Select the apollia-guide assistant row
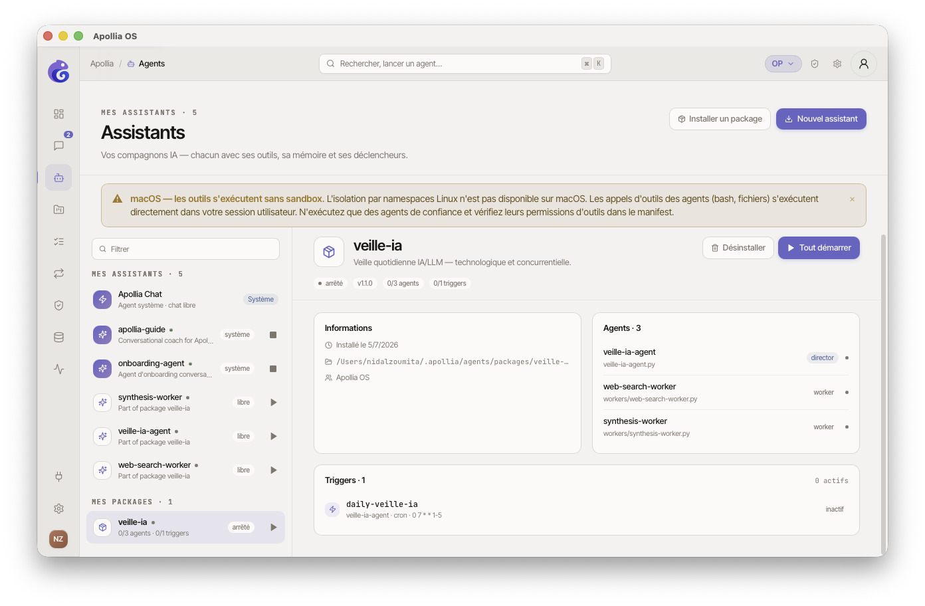 point(185,335)
